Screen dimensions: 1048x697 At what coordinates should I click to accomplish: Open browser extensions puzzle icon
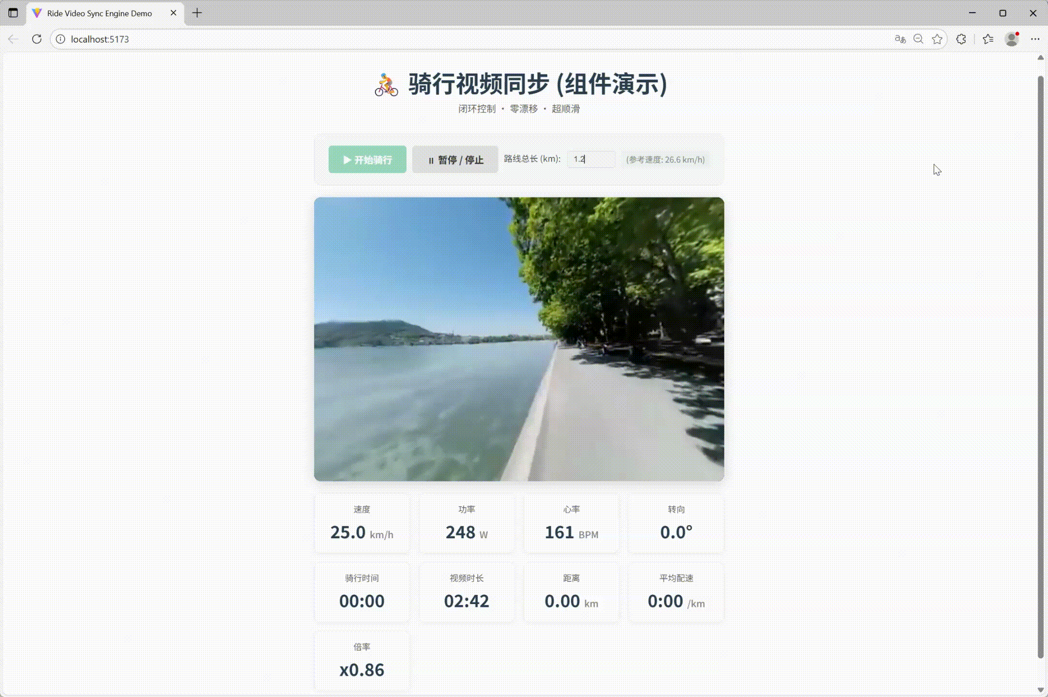(x=961, y=39)
